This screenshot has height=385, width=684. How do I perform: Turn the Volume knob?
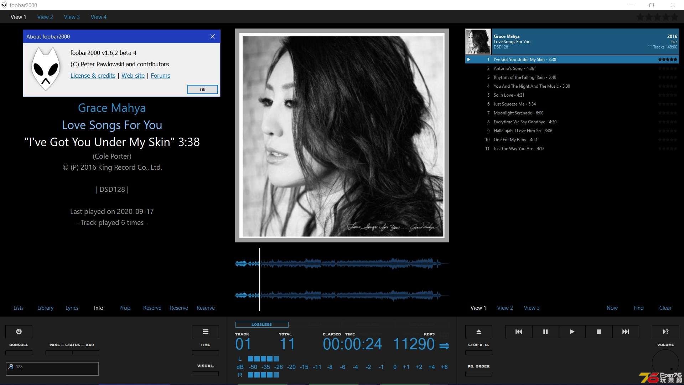tap(665, 363)
